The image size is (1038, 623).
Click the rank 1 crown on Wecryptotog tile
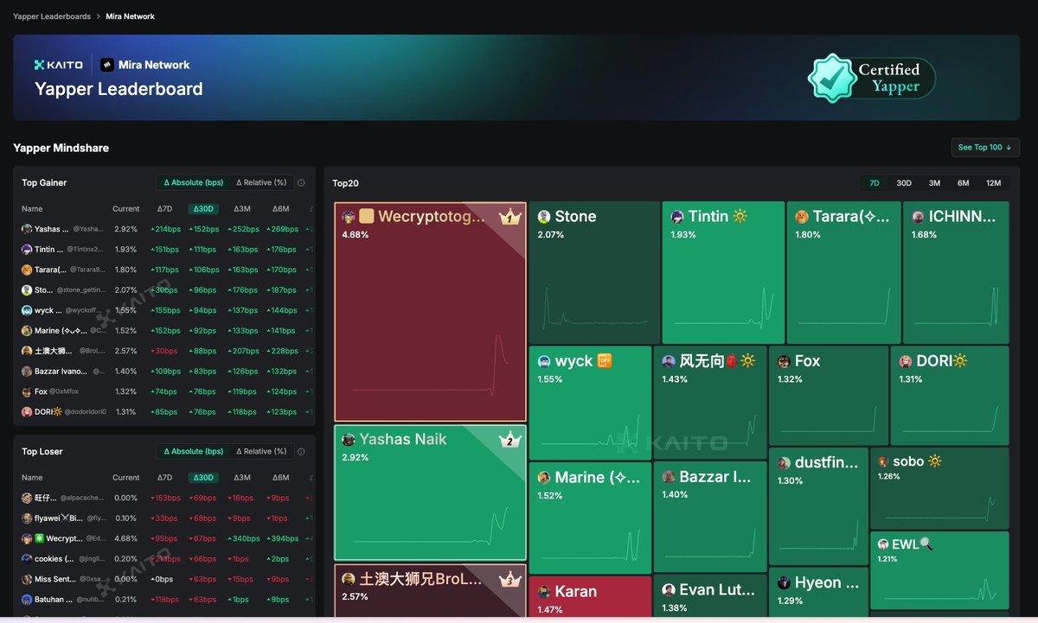[510, 217]
